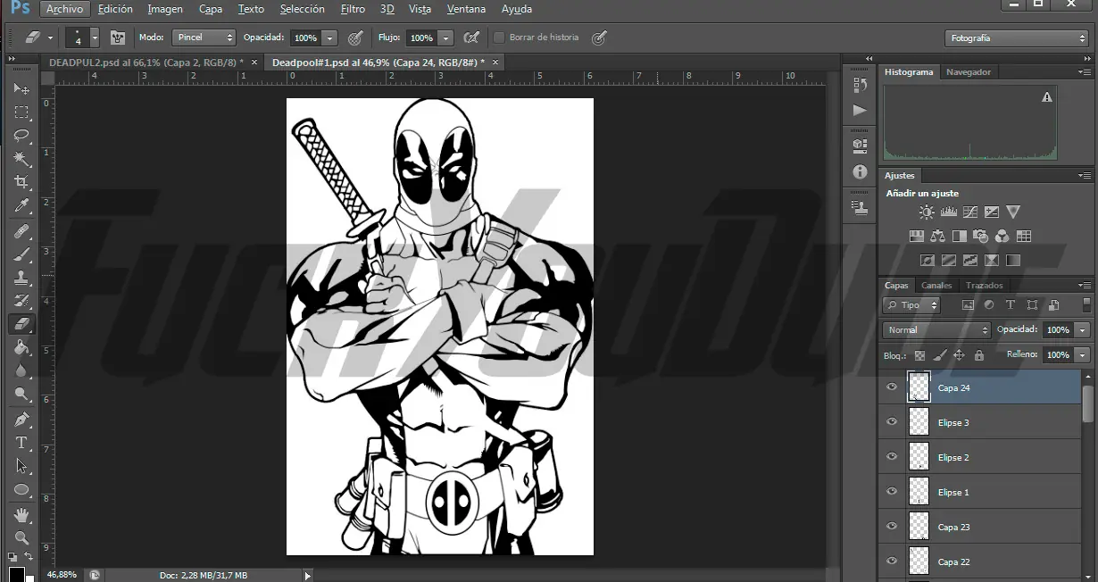The width and height of the screenshot is (1098, 582).
Task: Toggle visibility of Elipse 2 layer
Action: (891, 457)
